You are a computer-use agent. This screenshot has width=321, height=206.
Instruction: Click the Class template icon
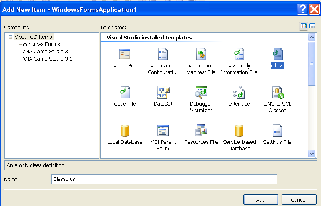[278, 54]
